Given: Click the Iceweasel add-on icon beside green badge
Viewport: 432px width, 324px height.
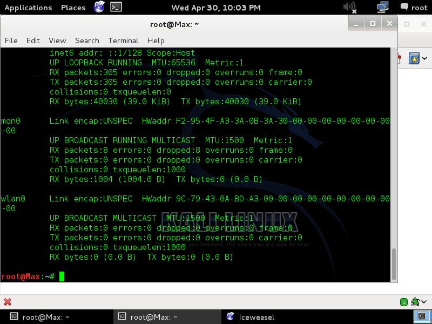Looking at the screenshot, I should 415,302.
